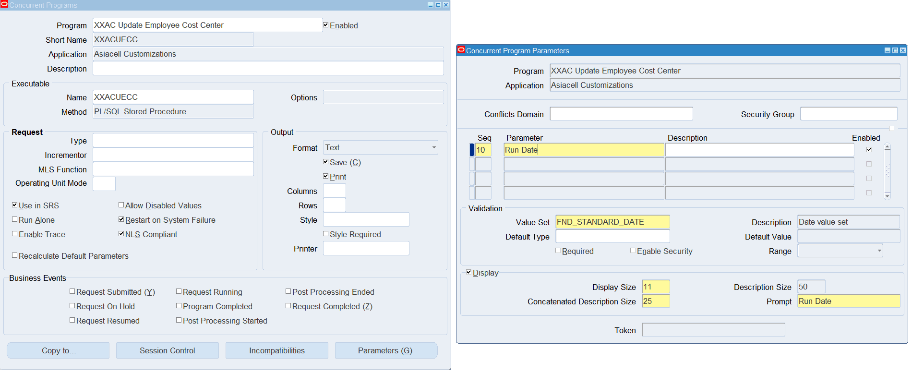
Task: Uncheck the Restart on System Failure checkbox
Action: [x=121, y=219]
